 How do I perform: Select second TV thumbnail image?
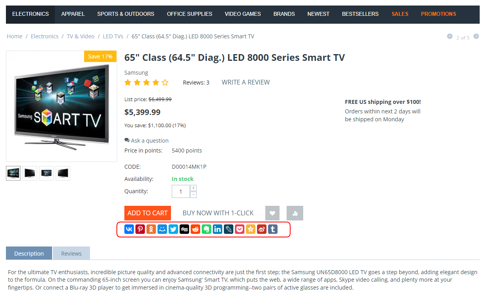coord(30,173)
